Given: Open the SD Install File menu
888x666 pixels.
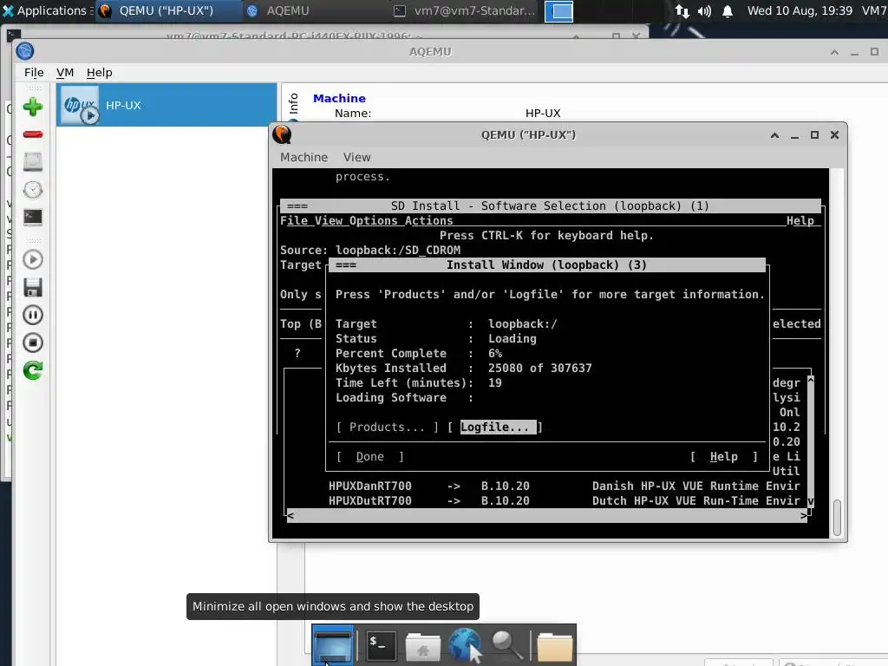Looking at the screenshot, I should (294, 221).
